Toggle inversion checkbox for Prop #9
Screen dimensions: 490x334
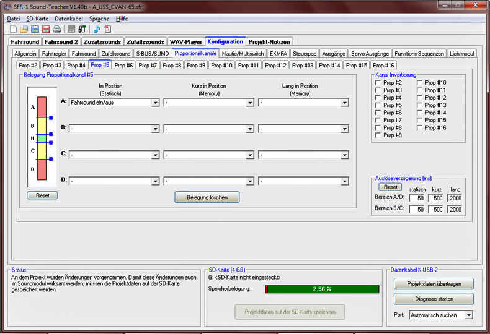(x=378, y=135)
